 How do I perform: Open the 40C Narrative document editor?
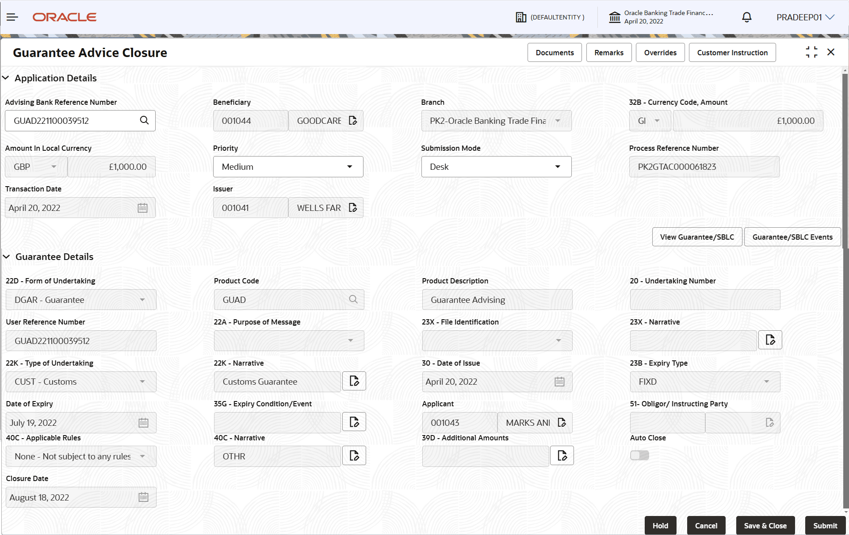point(354,455)
